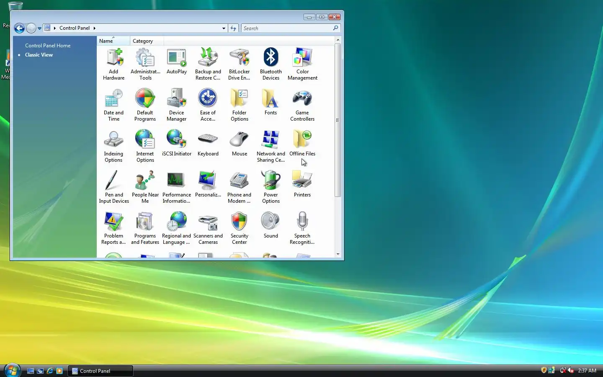Sort by Category column header

tap(147, 41)
